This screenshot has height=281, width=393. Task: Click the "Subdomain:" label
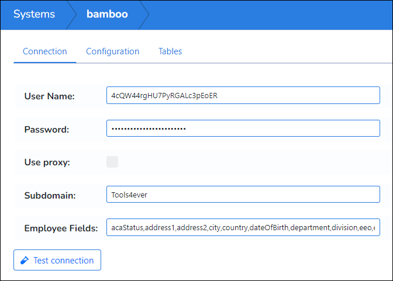(49, 195)
